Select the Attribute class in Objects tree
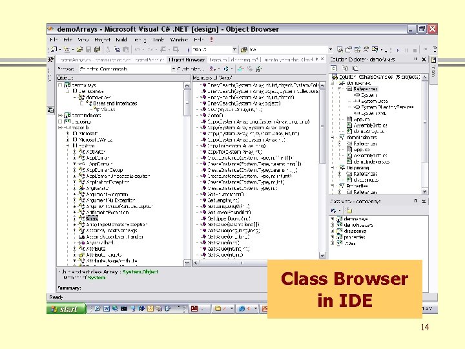The height and width of the screenshot is (349, 465). [x=96, y=249]
